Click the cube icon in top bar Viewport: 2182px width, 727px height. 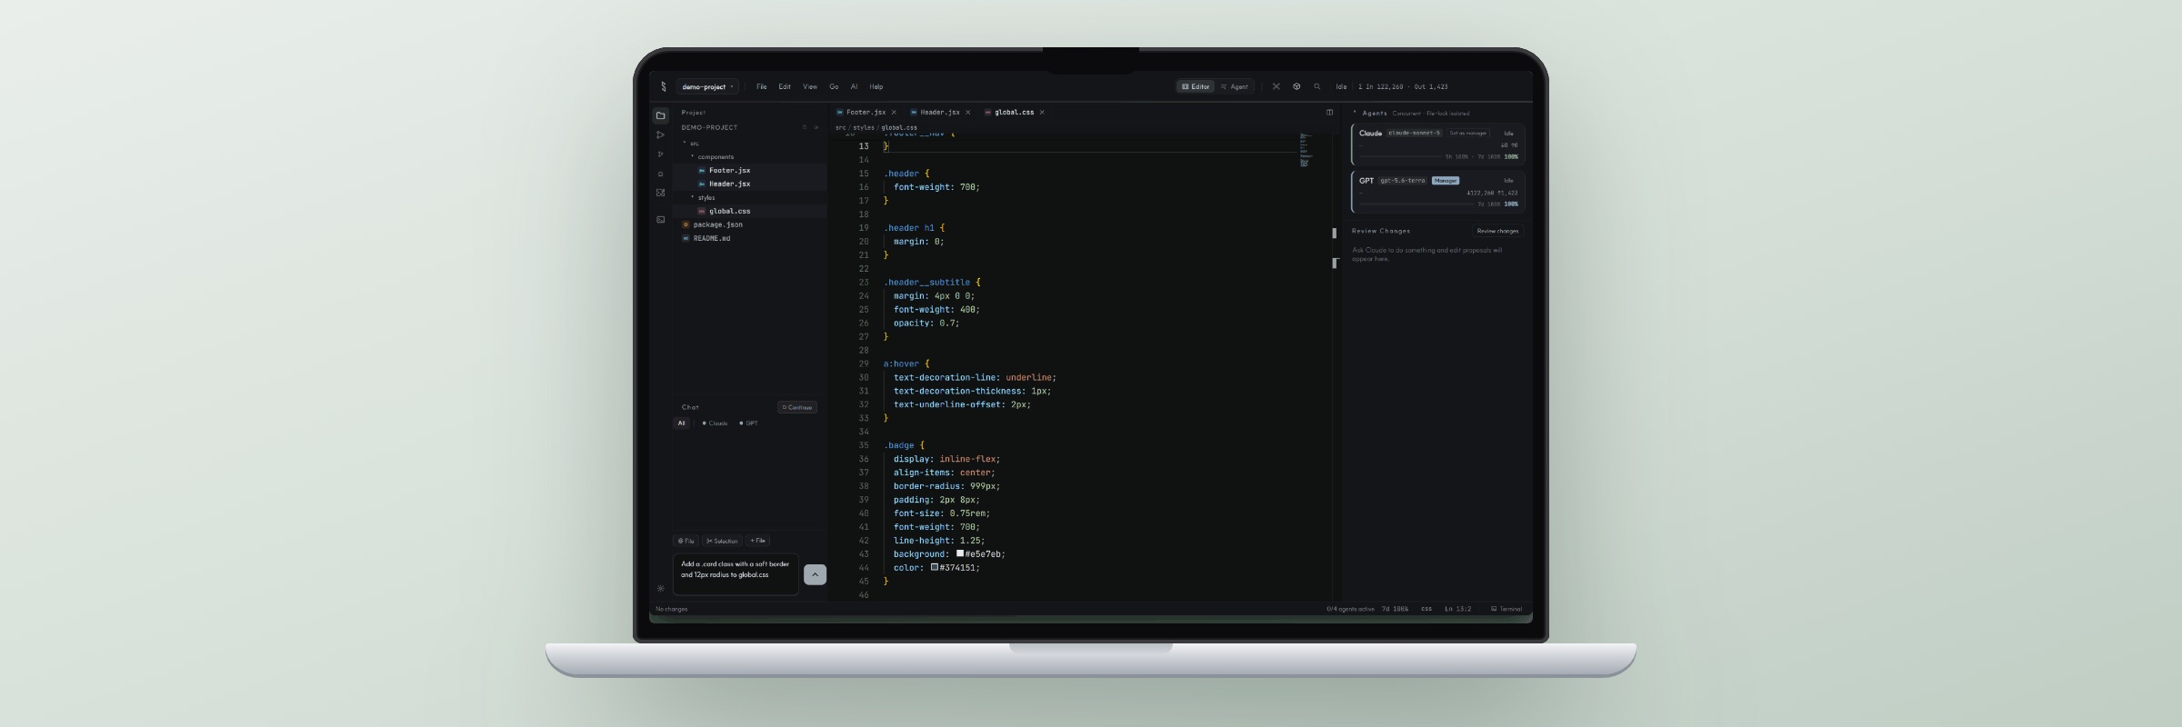coord(1296,86)
